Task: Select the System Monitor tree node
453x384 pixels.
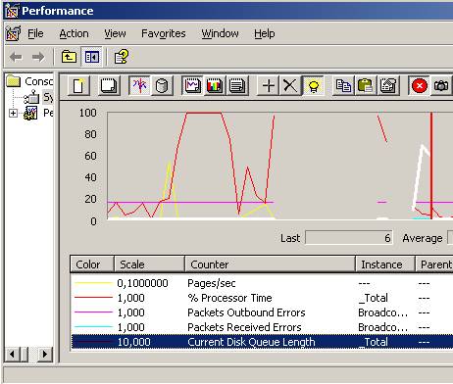Action: pyautogui.click(x=38, y=97)
